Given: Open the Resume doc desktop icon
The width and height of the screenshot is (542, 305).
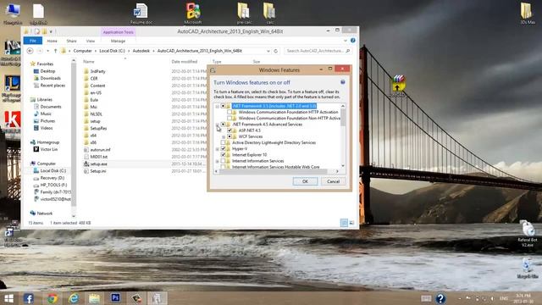Looking at the screenshot, I should (x=141, y=11).
